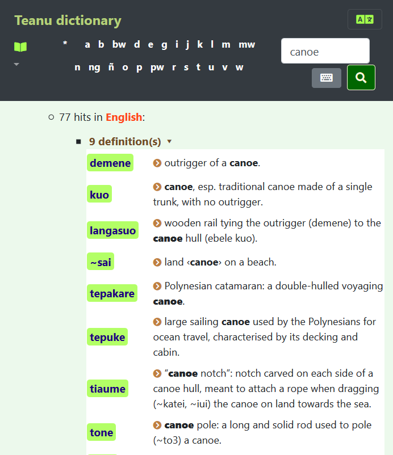Image resolution: width=393 pixels, height=455 pixels.
Task: Collapse the 9 definition(s) list
Action: 169,141
